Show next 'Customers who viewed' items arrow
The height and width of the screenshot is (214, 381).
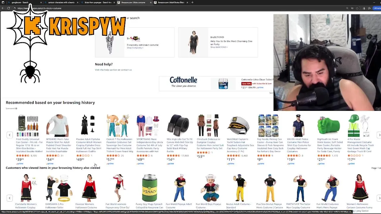(x=379, y=198)
